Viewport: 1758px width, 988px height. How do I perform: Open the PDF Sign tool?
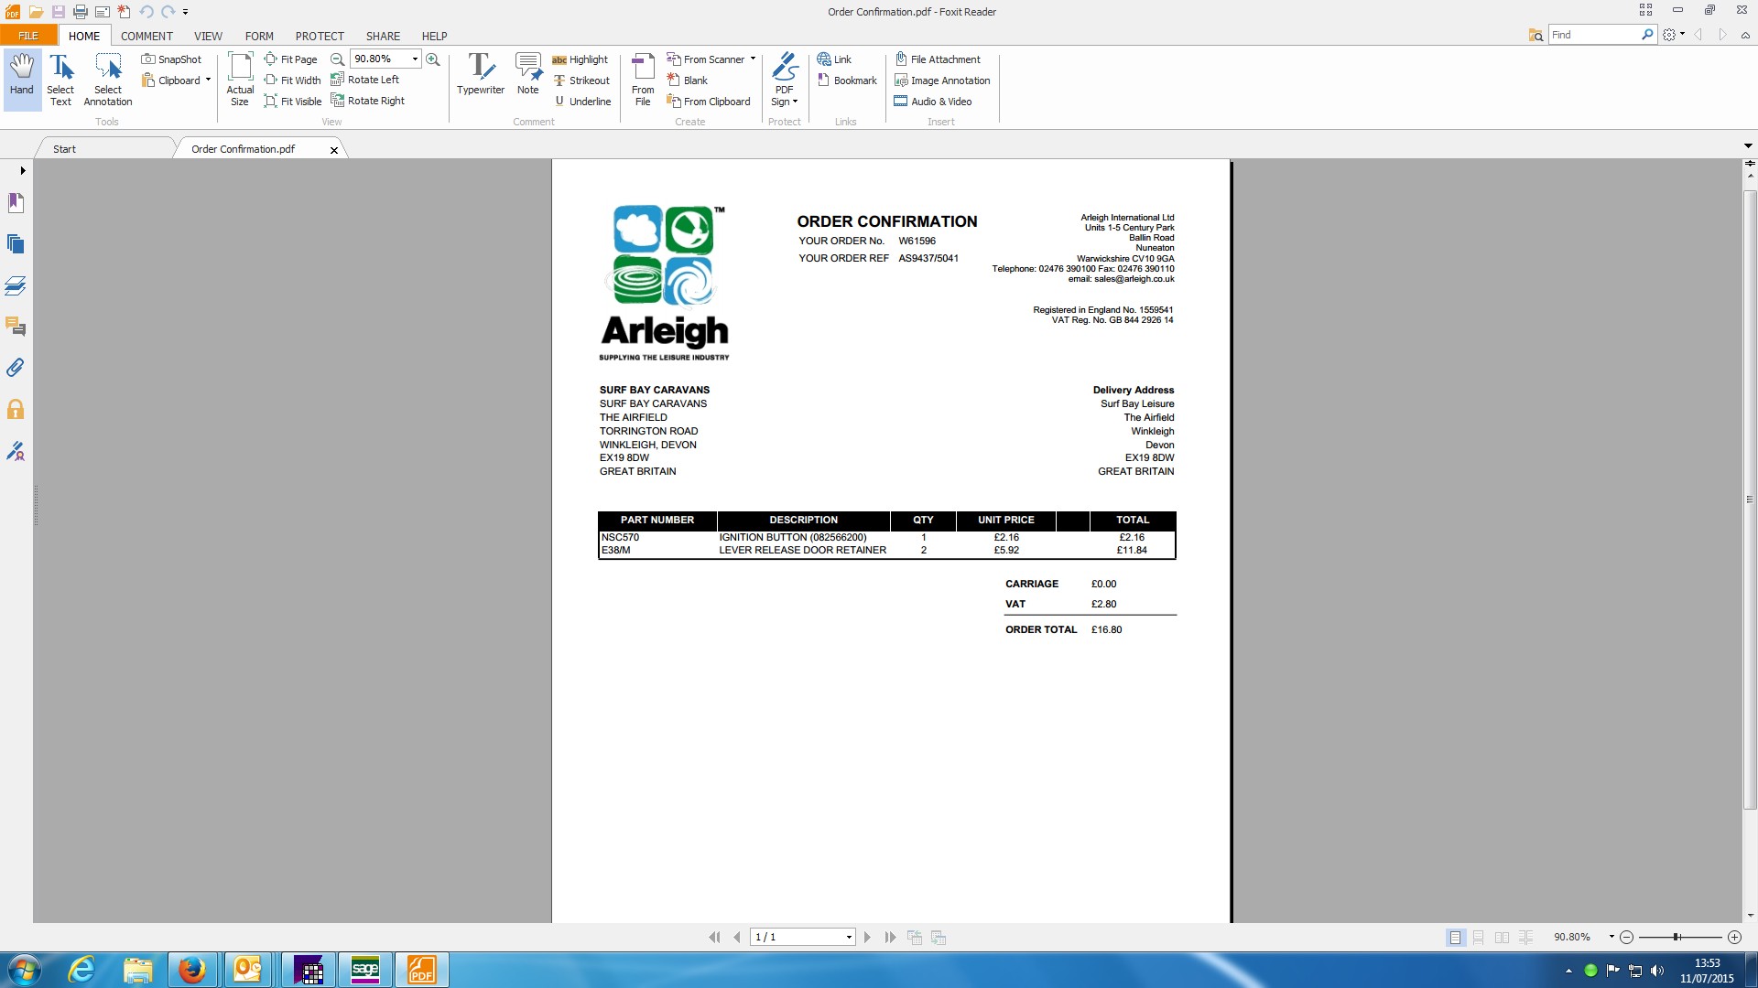coord(785,78)
